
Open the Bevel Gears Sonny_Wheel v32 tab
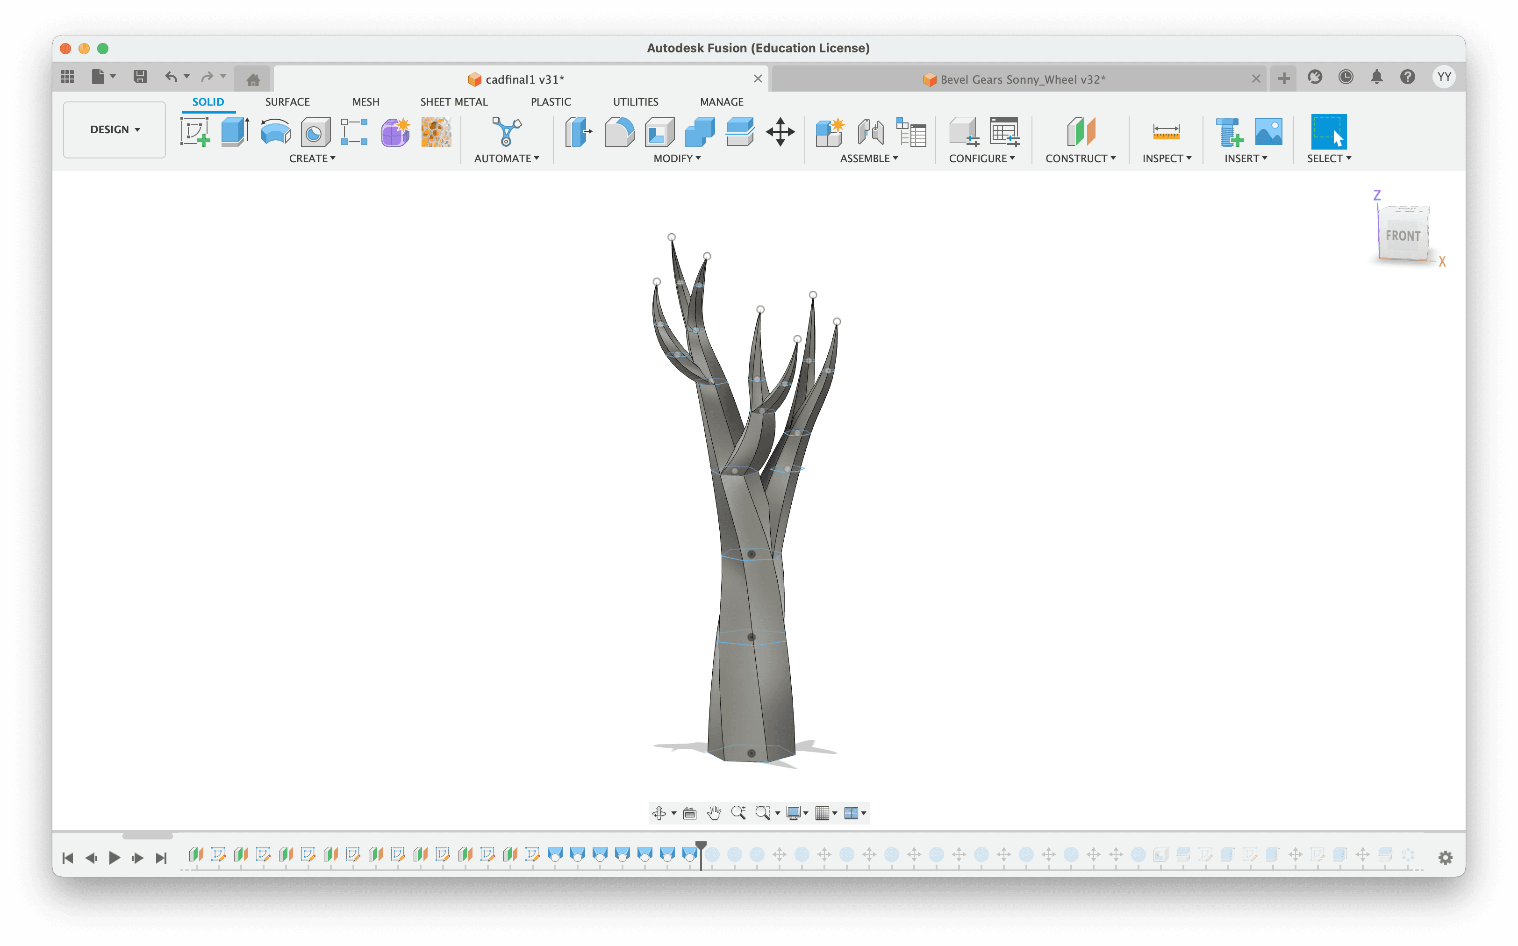[x=1022, y=79]
